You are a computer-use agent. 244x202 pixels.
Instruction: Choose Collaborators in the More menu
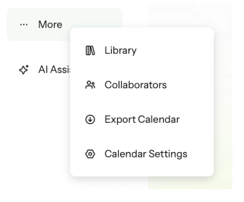pos(142,85)
